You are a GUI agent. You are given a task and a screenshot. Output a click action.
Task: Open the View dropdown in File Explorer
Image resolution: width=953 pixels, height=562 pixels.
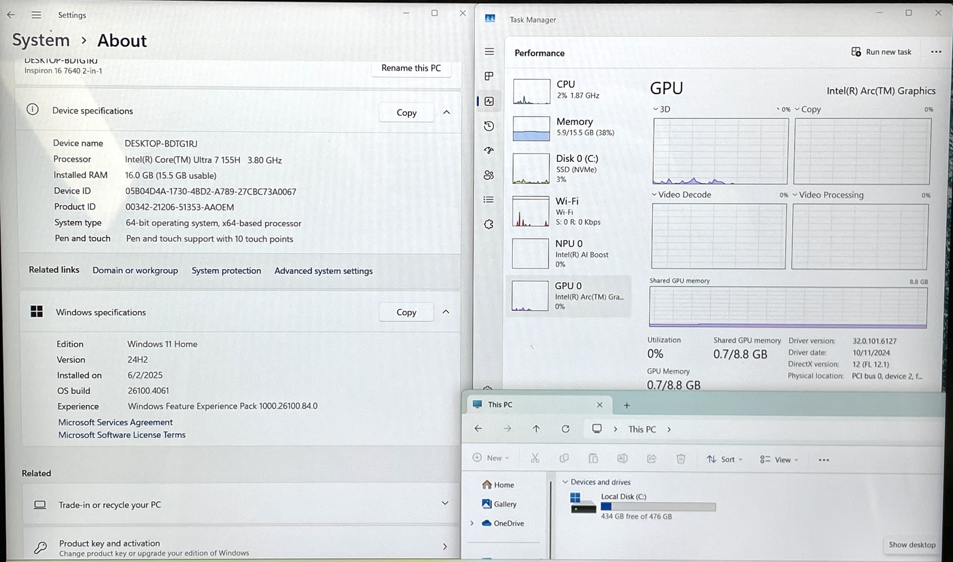click(779, 460)
